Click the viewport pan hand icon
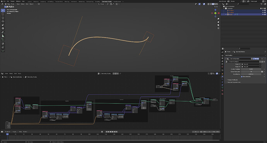 pyautogui.click(x=218, y=22)
